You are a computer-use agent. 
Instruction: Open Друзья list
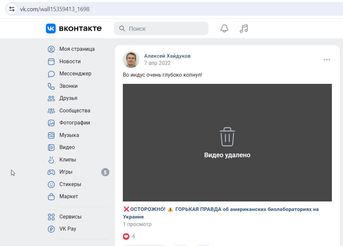(68, 98)
